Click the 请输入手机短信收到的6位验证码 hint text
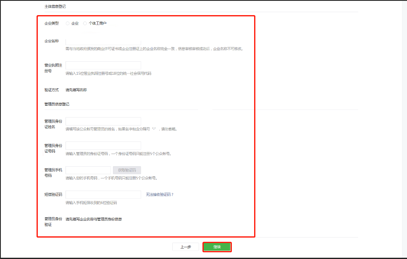The image size is (407, 259). coord(91,203)
